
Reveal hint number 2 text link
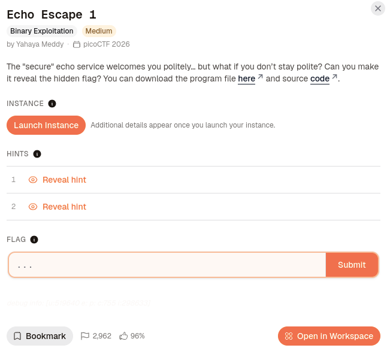[x=64, y=207]
